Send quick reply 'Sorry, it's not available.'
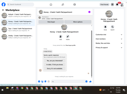The height and width of the screenshot is (94, 127). pos(55,69)
